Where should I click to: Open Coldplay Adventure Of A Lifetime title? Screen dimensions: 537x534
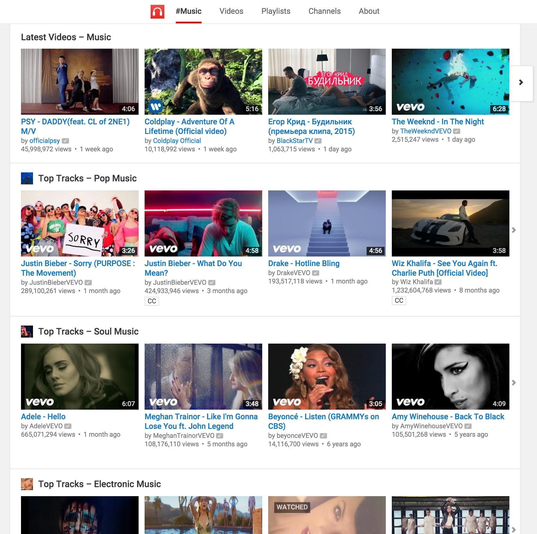click(190, 126)
